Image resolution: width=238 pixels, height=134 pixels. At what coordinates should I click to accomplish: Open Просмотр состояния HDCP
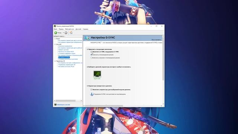coord(66,52)
